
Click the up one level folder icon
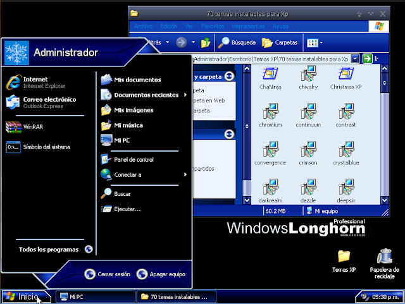click(x=206, y=42)
